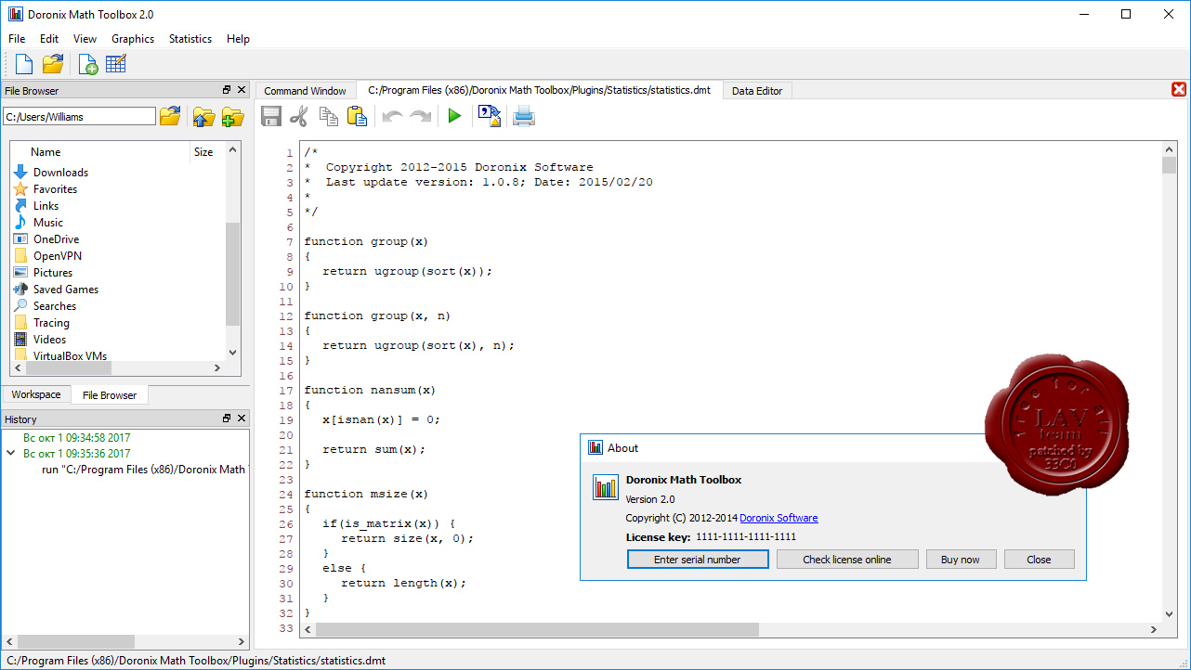Open the Edit menu
1191x670 pixels.
(x=49, y=39)
